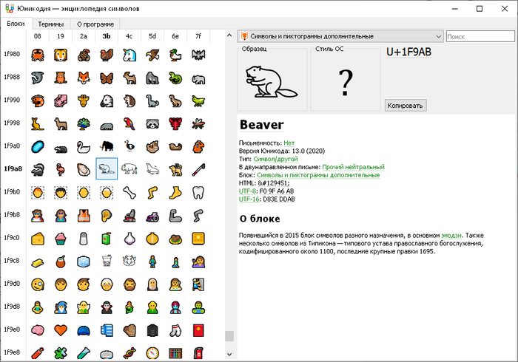Open the Unicode block dropdown list

point(439,35)
